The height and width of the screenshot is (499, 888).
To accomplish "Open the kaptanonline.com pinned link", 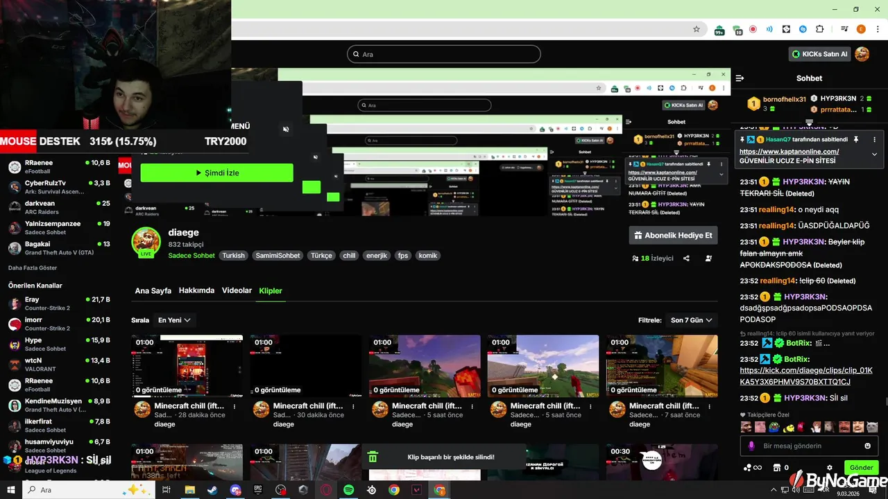I will (789, 151).
